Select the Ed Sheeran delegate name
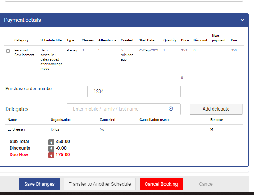The image size is (254, 195). 16,129
